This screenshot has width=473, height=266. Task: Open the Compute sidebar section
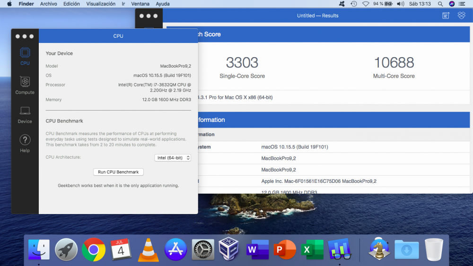pos(25,85)
